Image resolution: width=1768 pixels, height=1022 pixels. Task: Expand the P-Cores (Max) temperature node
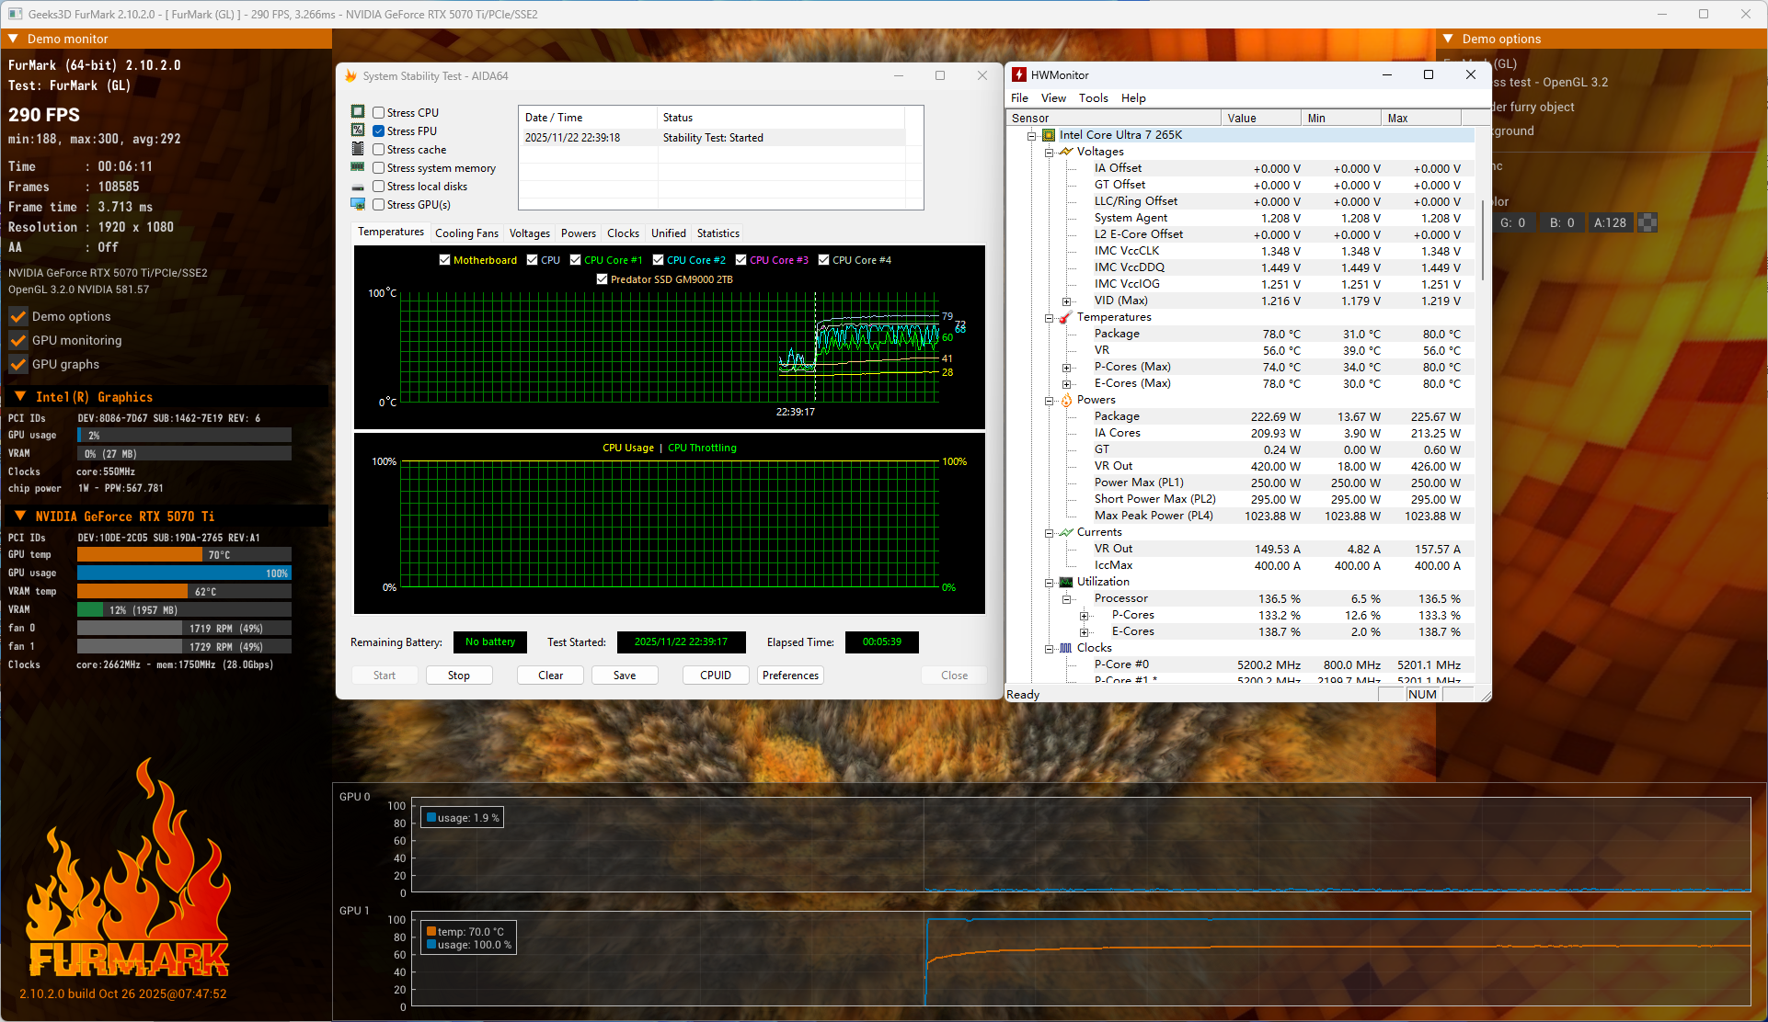click(x=1066, y=368)
